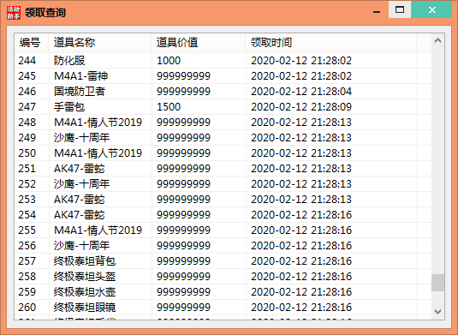Screen dimensions: 458x335
Task: Sort by the 领取时间 column header
Action: click(x=331, y=42)
